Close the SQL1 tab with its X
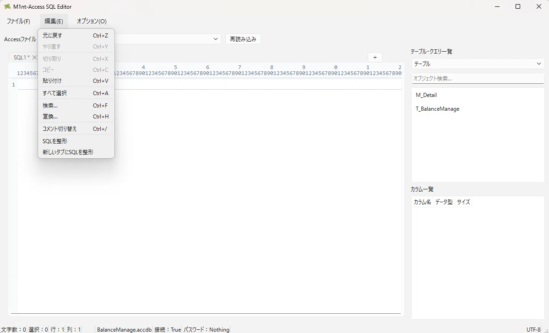The height and width of the screenshot is (333, 549). click(x=34, y=57)
